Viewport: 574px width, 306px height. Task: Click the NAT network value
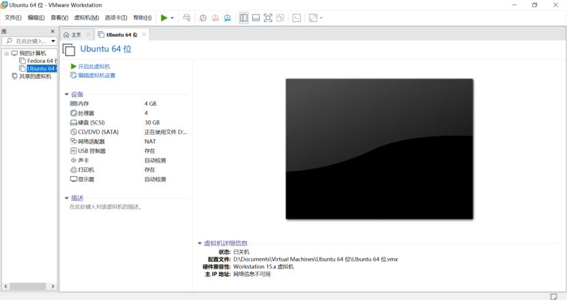[x=150, y=141]
